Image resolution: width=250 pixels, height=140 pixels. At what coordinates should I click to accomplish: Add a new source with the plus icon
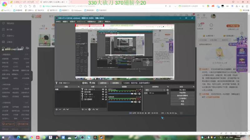pos(82,110)
